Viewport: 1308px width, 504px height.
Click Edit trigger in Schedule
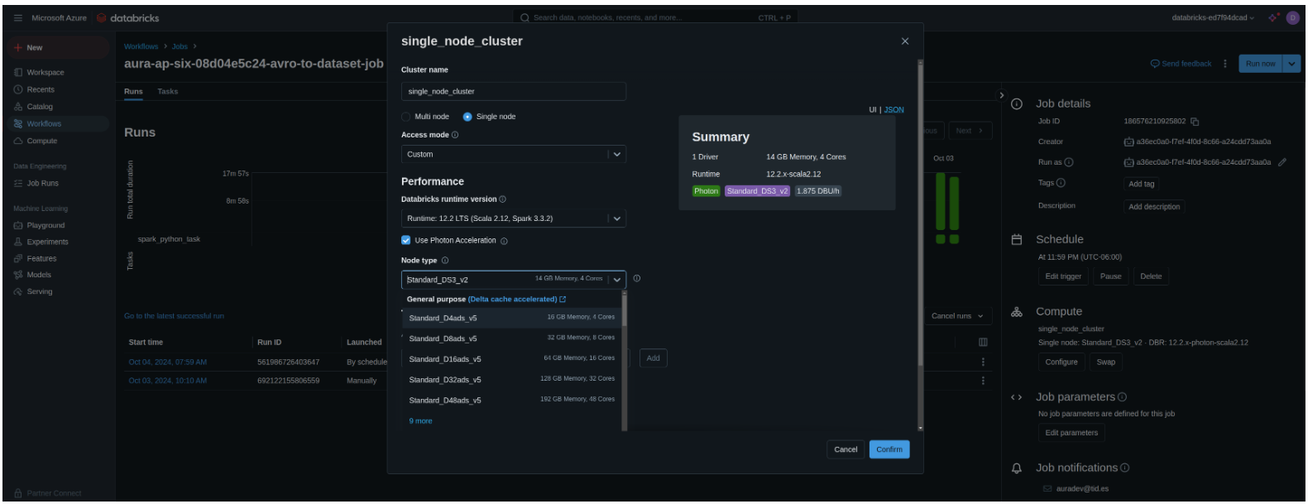tap(1063, 276)
